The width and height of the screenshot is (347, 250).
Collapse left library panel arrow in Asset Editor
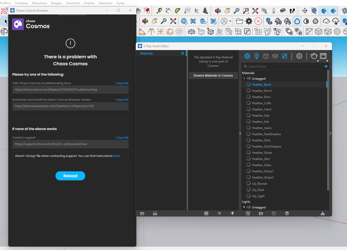pos(240,133)
